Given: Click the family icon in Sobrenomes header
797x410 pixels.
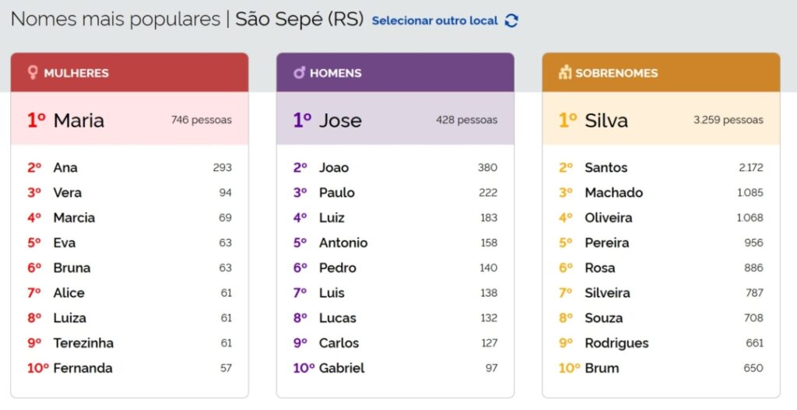Looking at the screenshot, I should 565,73.
